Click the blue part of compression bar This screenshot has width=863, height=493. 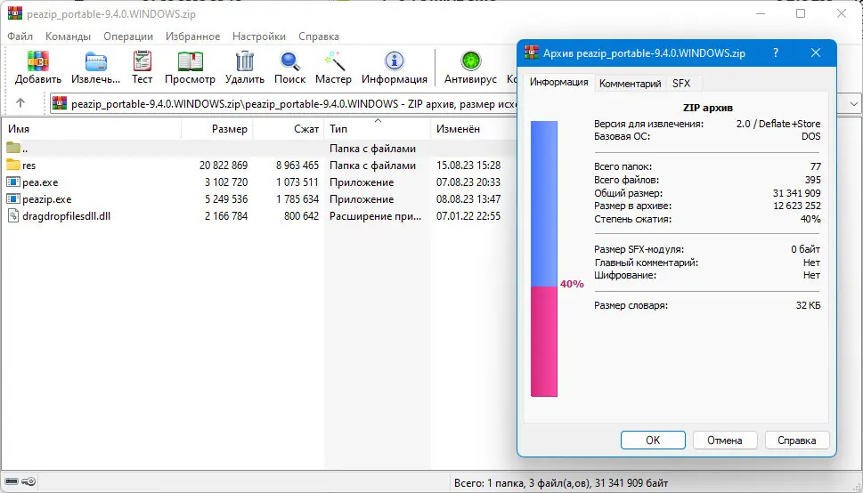click(544, 204)
